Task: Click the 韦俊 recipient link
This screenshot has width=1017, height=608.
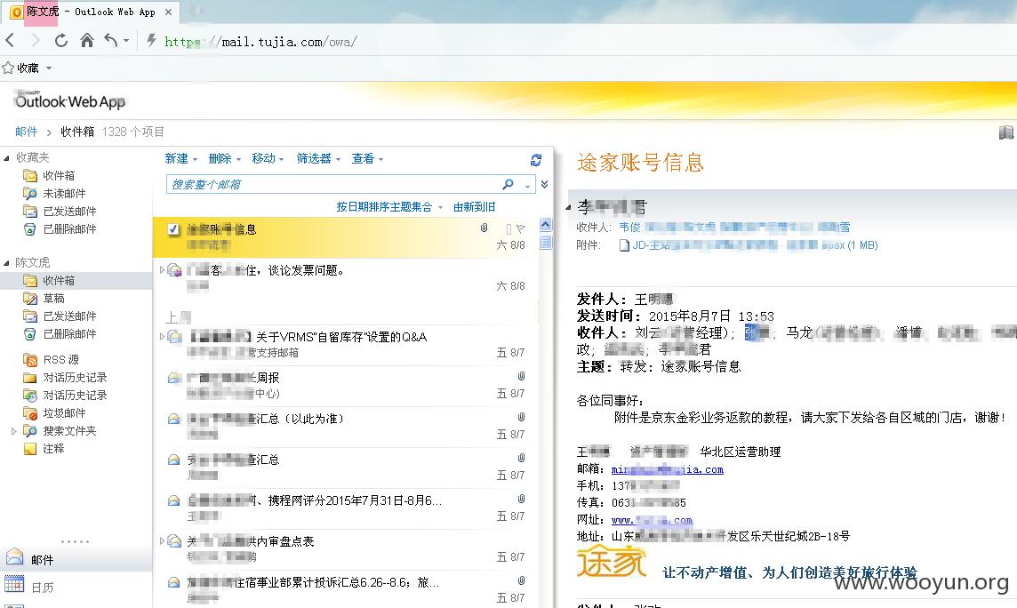Action: coord(629,227)
